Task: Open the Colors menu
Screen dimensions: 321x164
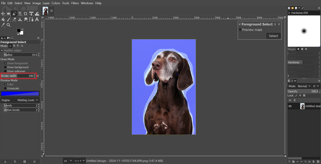Action: point(56,3)
